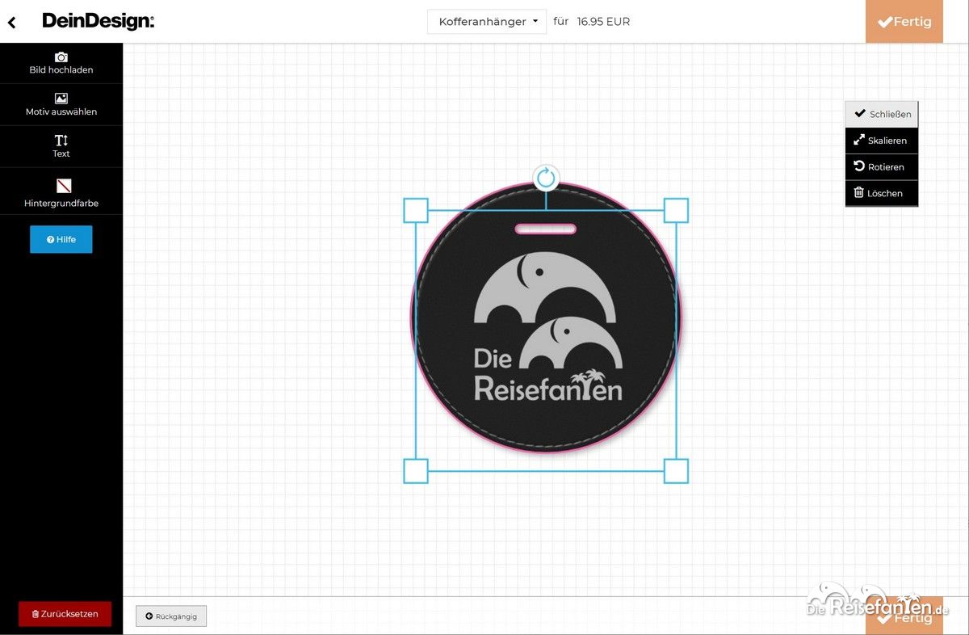Open the Kofferanhänger product dropdown
The height and width of the screenshot is (635, 969).
tap(487, 22)
